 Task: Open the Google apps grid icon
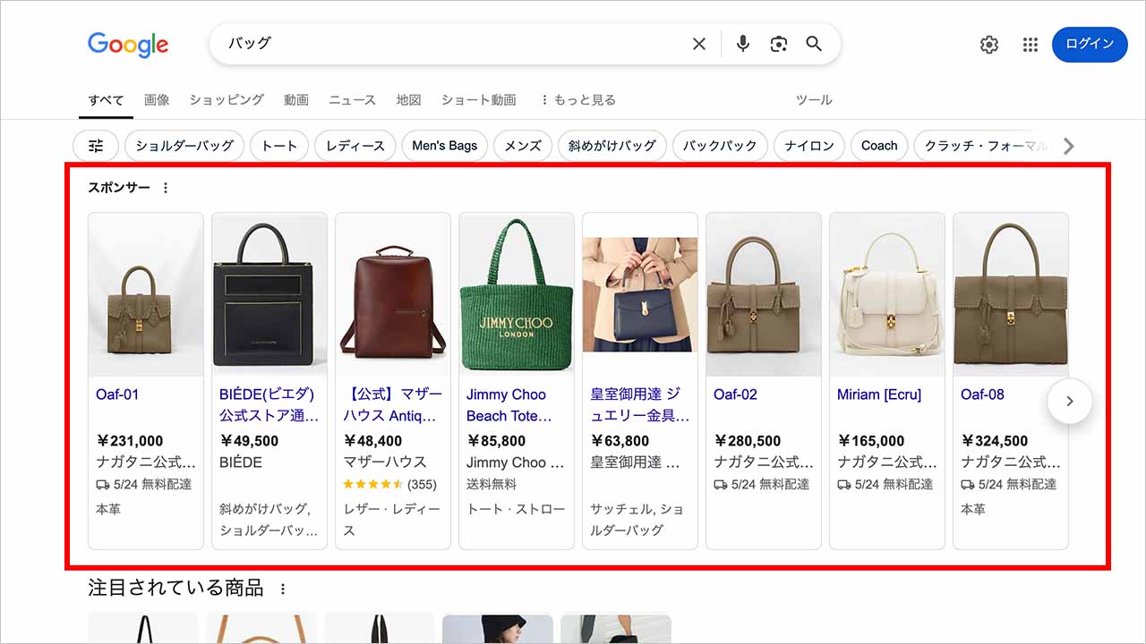1030,45
